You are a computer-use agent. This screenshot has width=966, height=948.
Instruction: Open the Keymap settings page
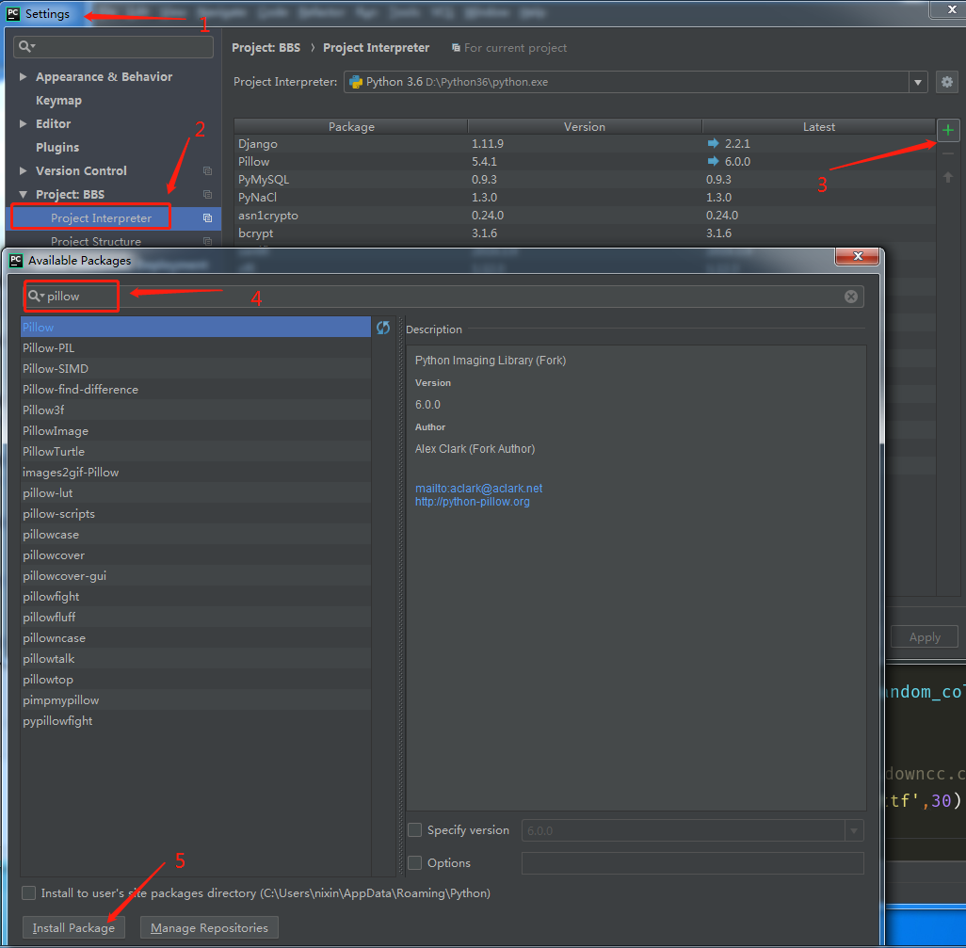pyautogui.click(x=58, y=101)
